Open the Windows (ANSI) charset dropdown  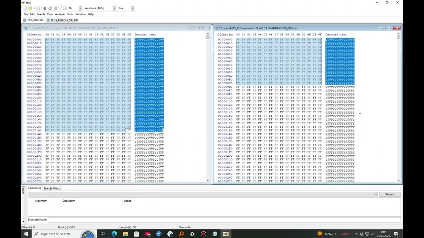114,8
